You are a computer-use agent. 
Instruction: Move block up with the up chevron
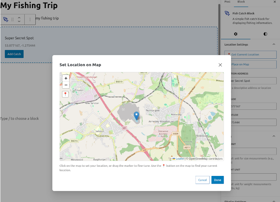[19, 17]
